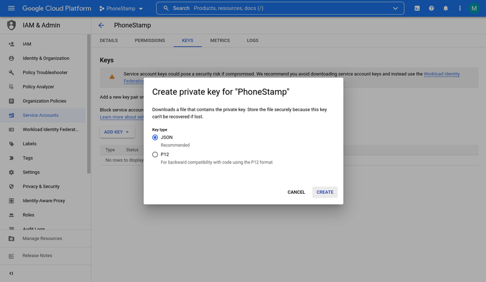Image resolution: width=486 pixels, height=282 pixels.
Task: Select the P12 key type radio button
Action: coord(155,154)
